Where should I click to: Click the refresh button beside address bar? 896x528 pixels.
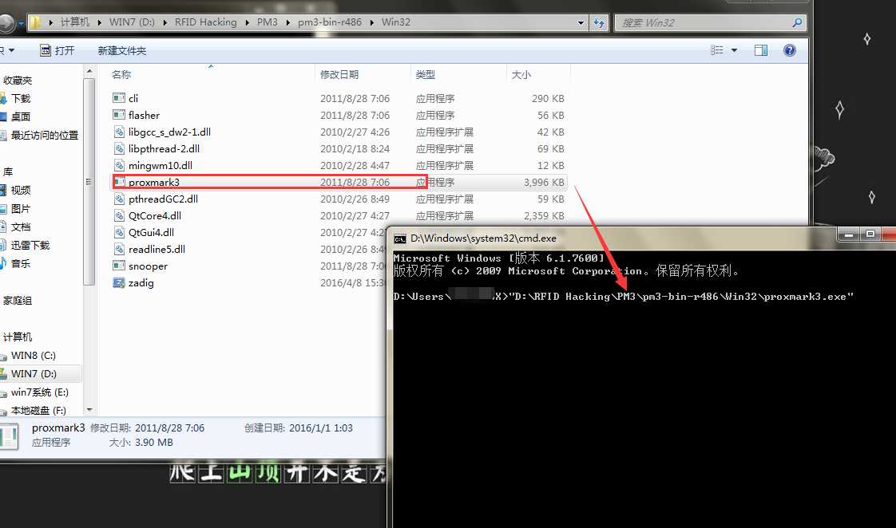coord(599,22)
